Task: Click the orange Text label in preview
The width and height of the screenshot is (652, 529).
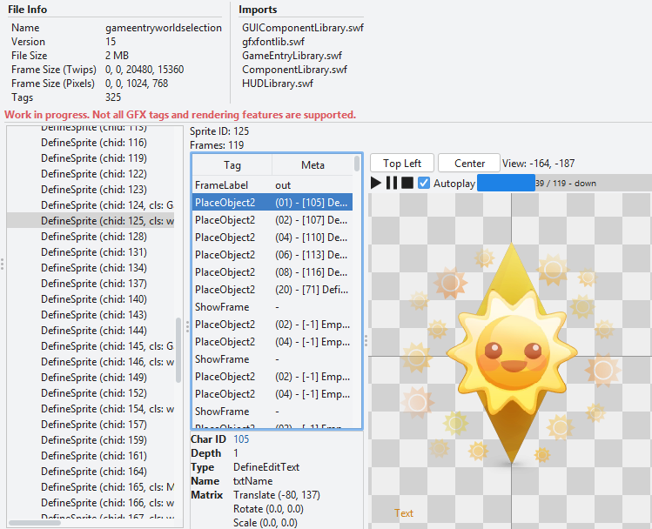Action: pyautogui.click(x=404, y=513)
